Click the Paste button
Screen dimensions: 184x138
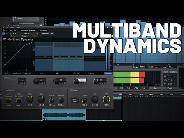coord(34,36)
